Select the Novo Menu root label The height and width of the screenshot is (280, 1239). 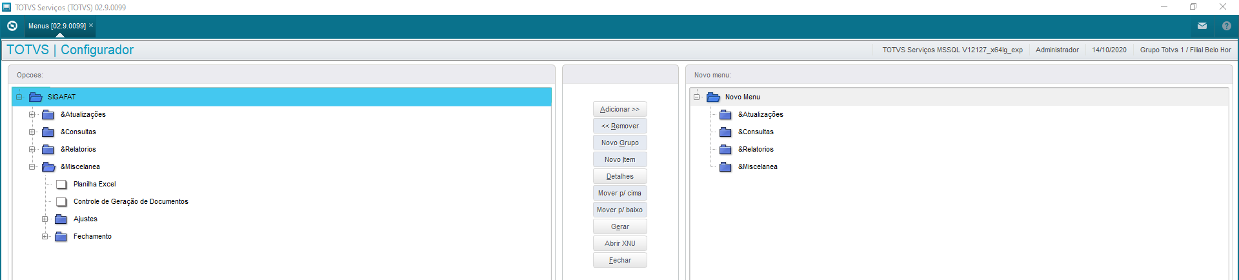pyautogui.click(x=743, y=97)
